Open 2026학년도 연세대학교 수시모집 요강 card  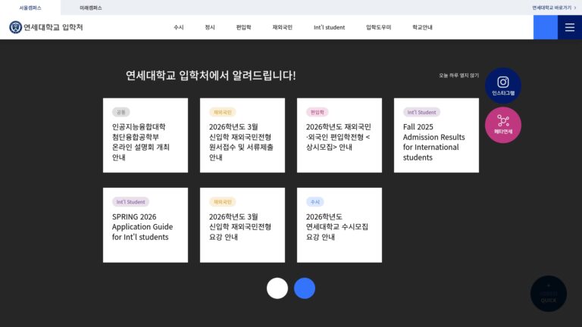339,225
